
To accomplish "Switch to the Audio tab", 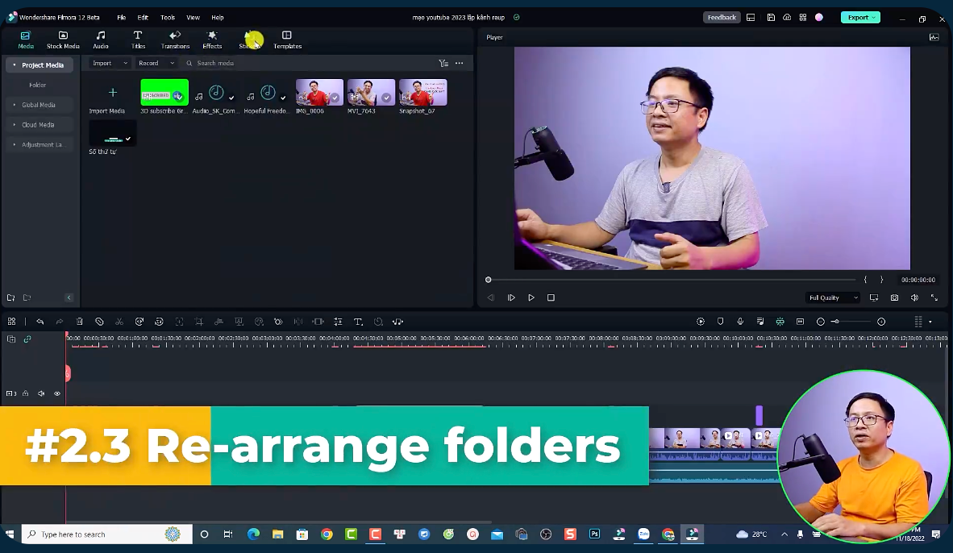I will pyautogui.click(x=101, y=40).
